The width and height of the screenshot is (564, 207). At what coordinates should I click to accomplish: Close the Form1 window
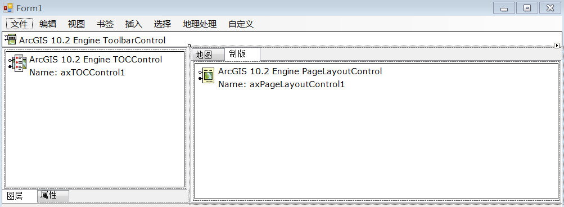click(551, 8)
